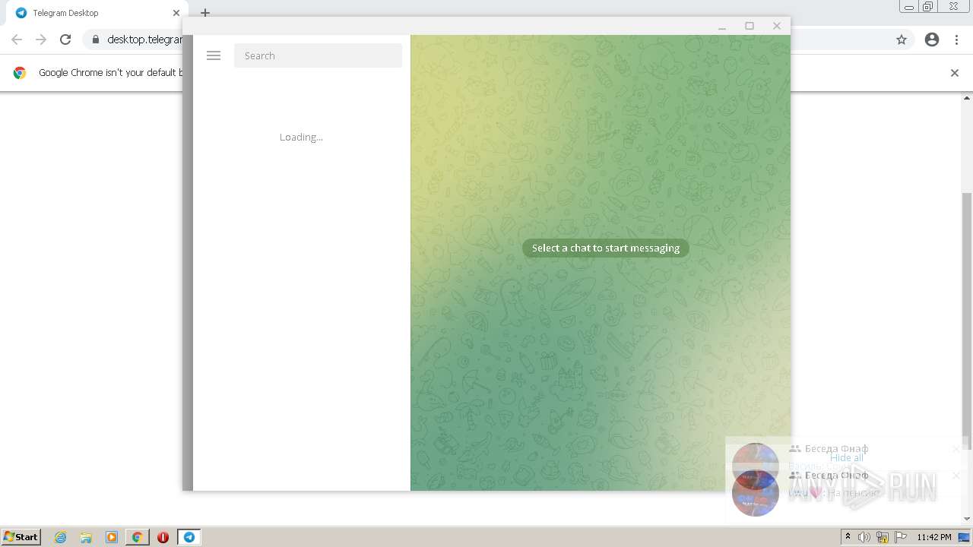Open the network status tray icon

(883, 537)
